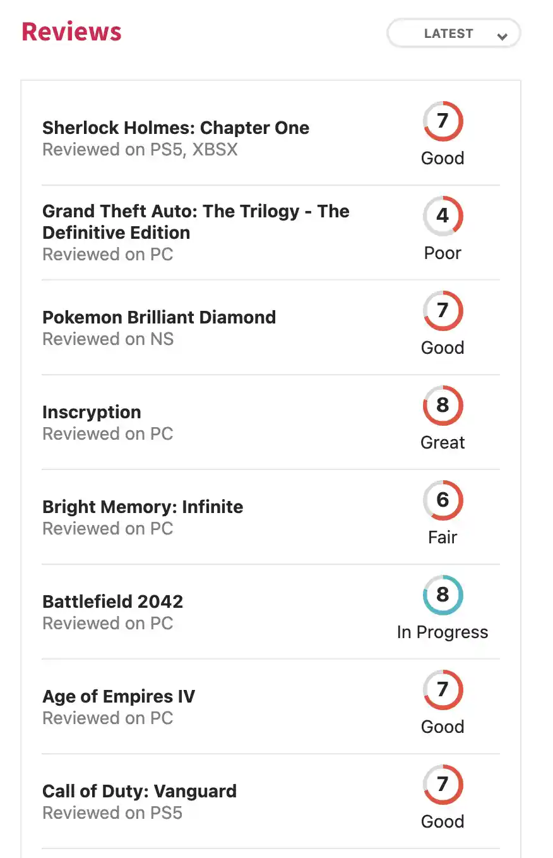Click Call of Duty: Vanguard's score circle
This screenshot has height=858, width=553.
(x=443, y=785)
